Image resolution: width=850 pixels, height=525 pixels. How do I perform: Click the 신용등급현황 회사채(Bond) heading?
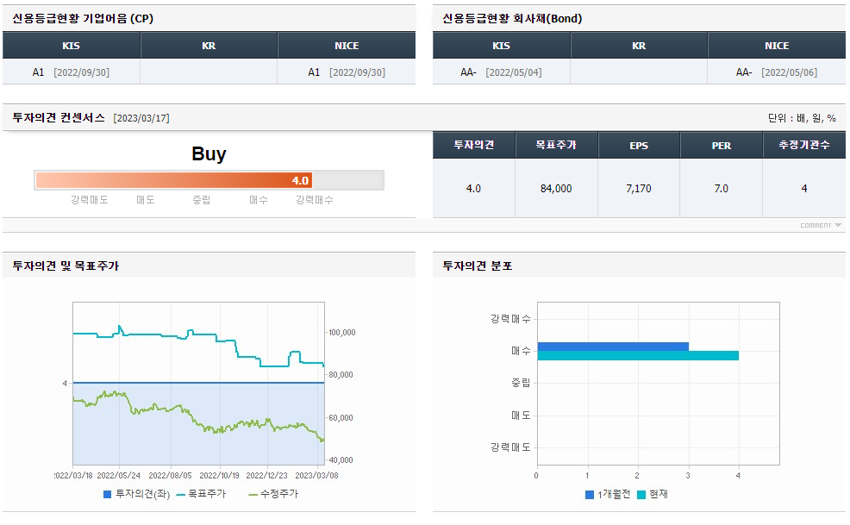512,18
